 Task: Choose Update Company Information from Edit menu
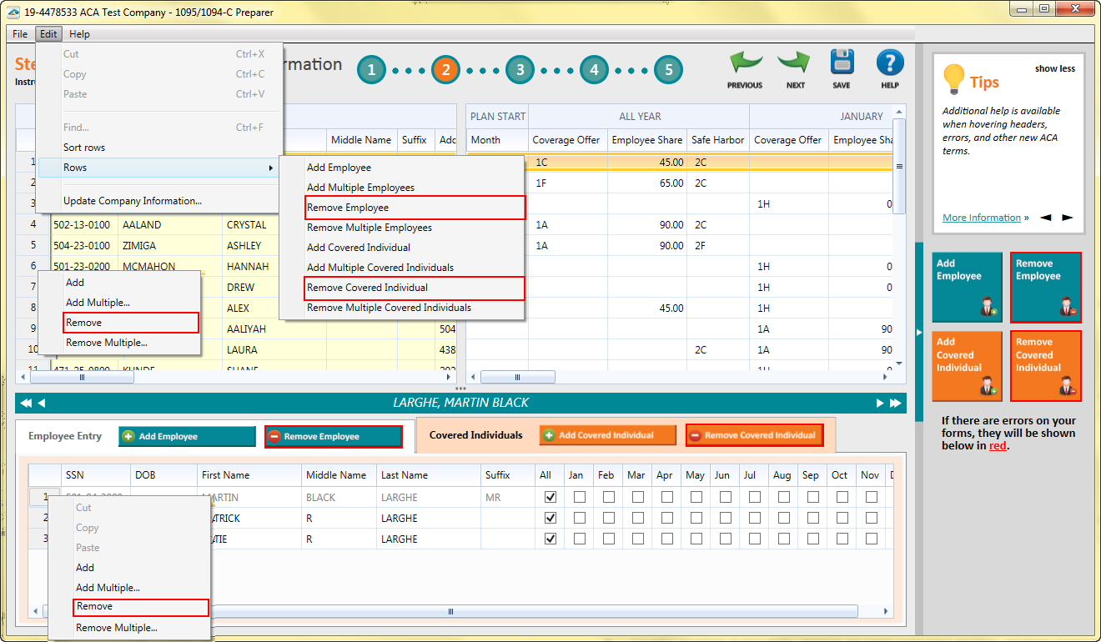133,201
